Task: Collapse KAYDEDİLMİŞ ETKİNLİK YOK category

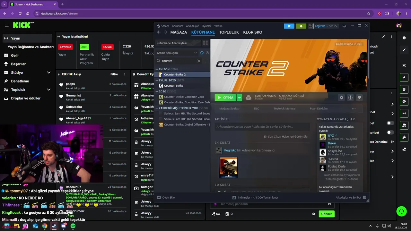Action: click(x=157, y=108)
